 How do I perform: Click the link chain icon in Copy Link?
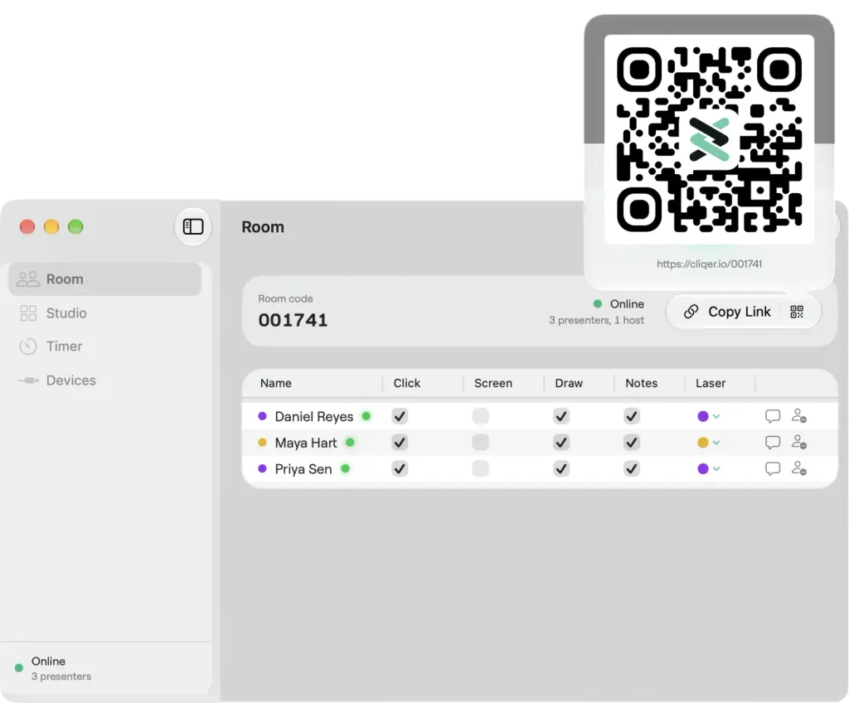691,312
